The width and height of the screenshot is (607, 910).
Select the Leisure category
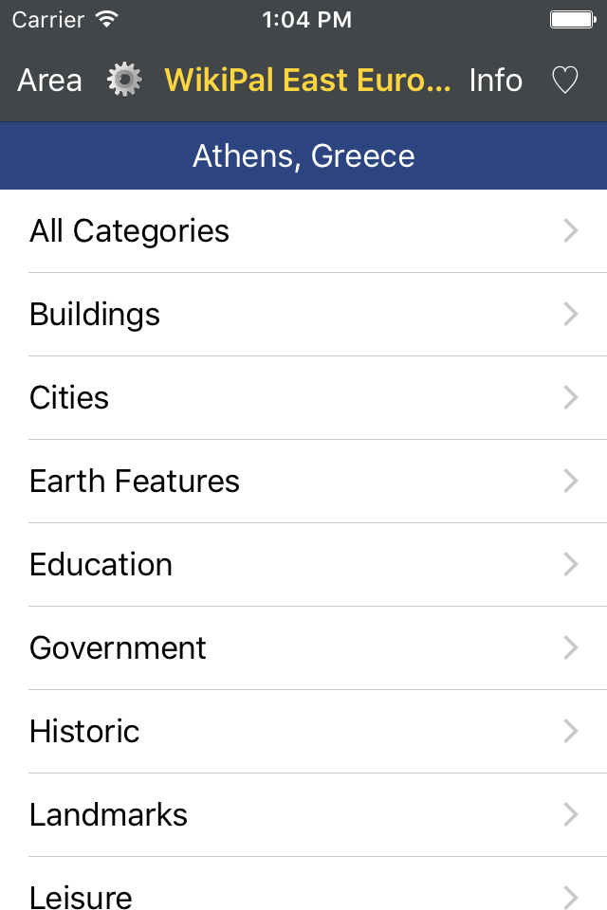303,883
